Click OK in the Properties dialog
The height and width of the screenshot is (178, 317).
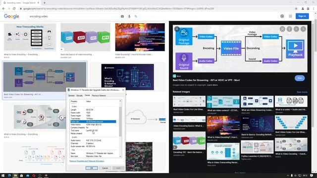click(92, 168)
